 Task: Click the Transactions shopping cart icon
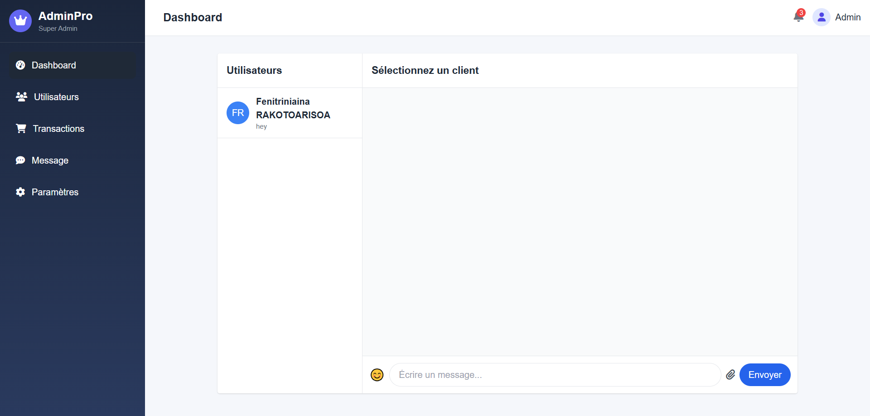point(21,129)
